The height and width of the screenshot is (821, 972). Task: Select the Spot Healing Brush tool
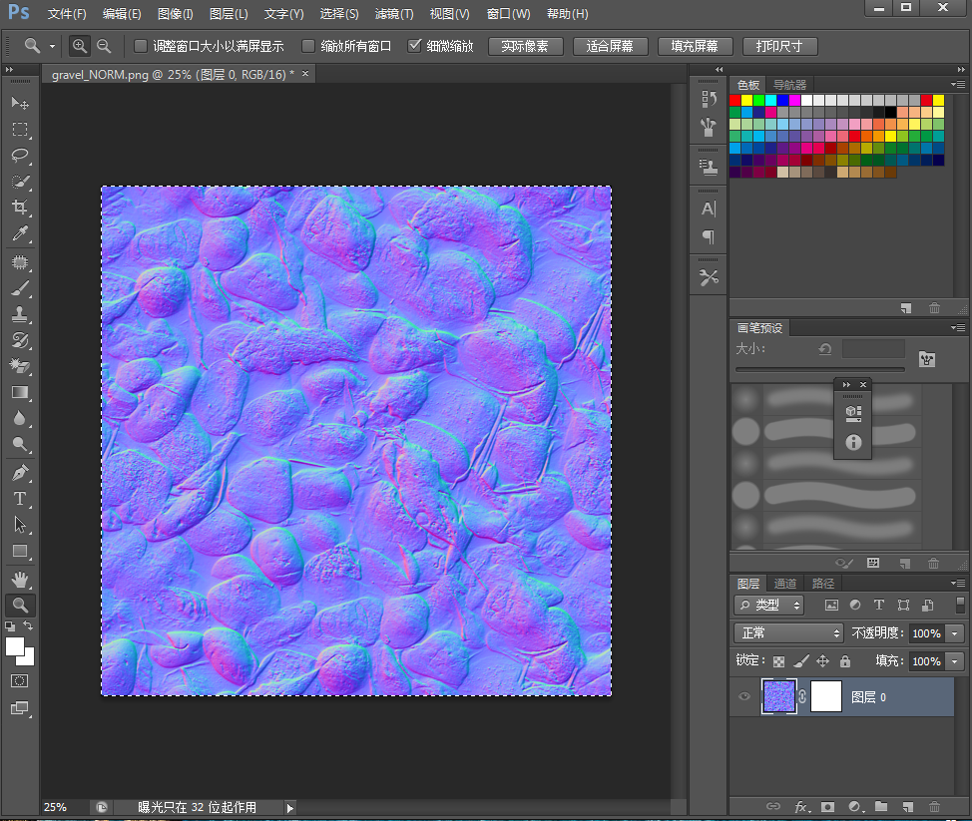click(x=20, y=262)
